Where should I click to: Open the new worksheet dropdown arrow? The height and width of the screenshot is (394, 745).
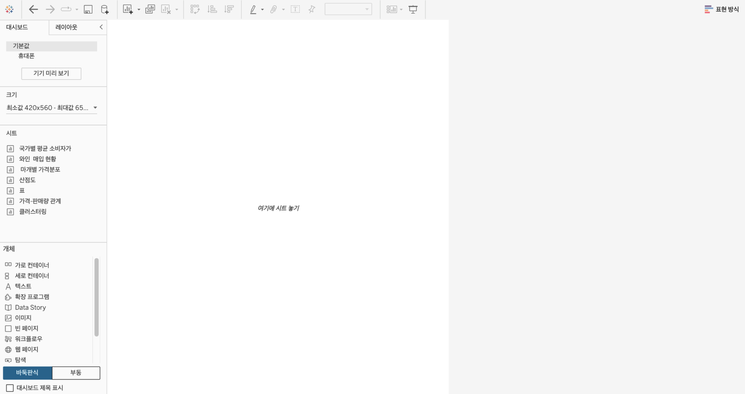139,10
